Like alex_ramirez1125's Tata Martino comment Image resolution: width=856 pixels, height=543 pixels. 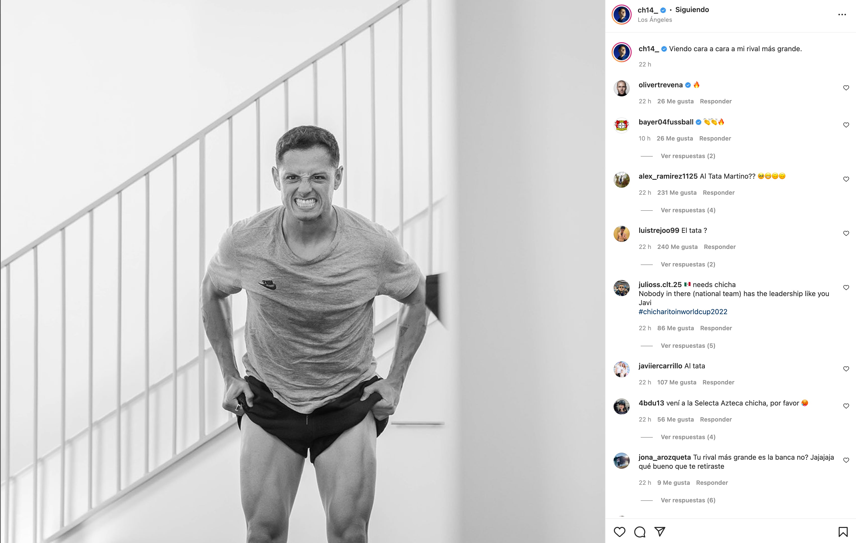[x=846, y=179]
